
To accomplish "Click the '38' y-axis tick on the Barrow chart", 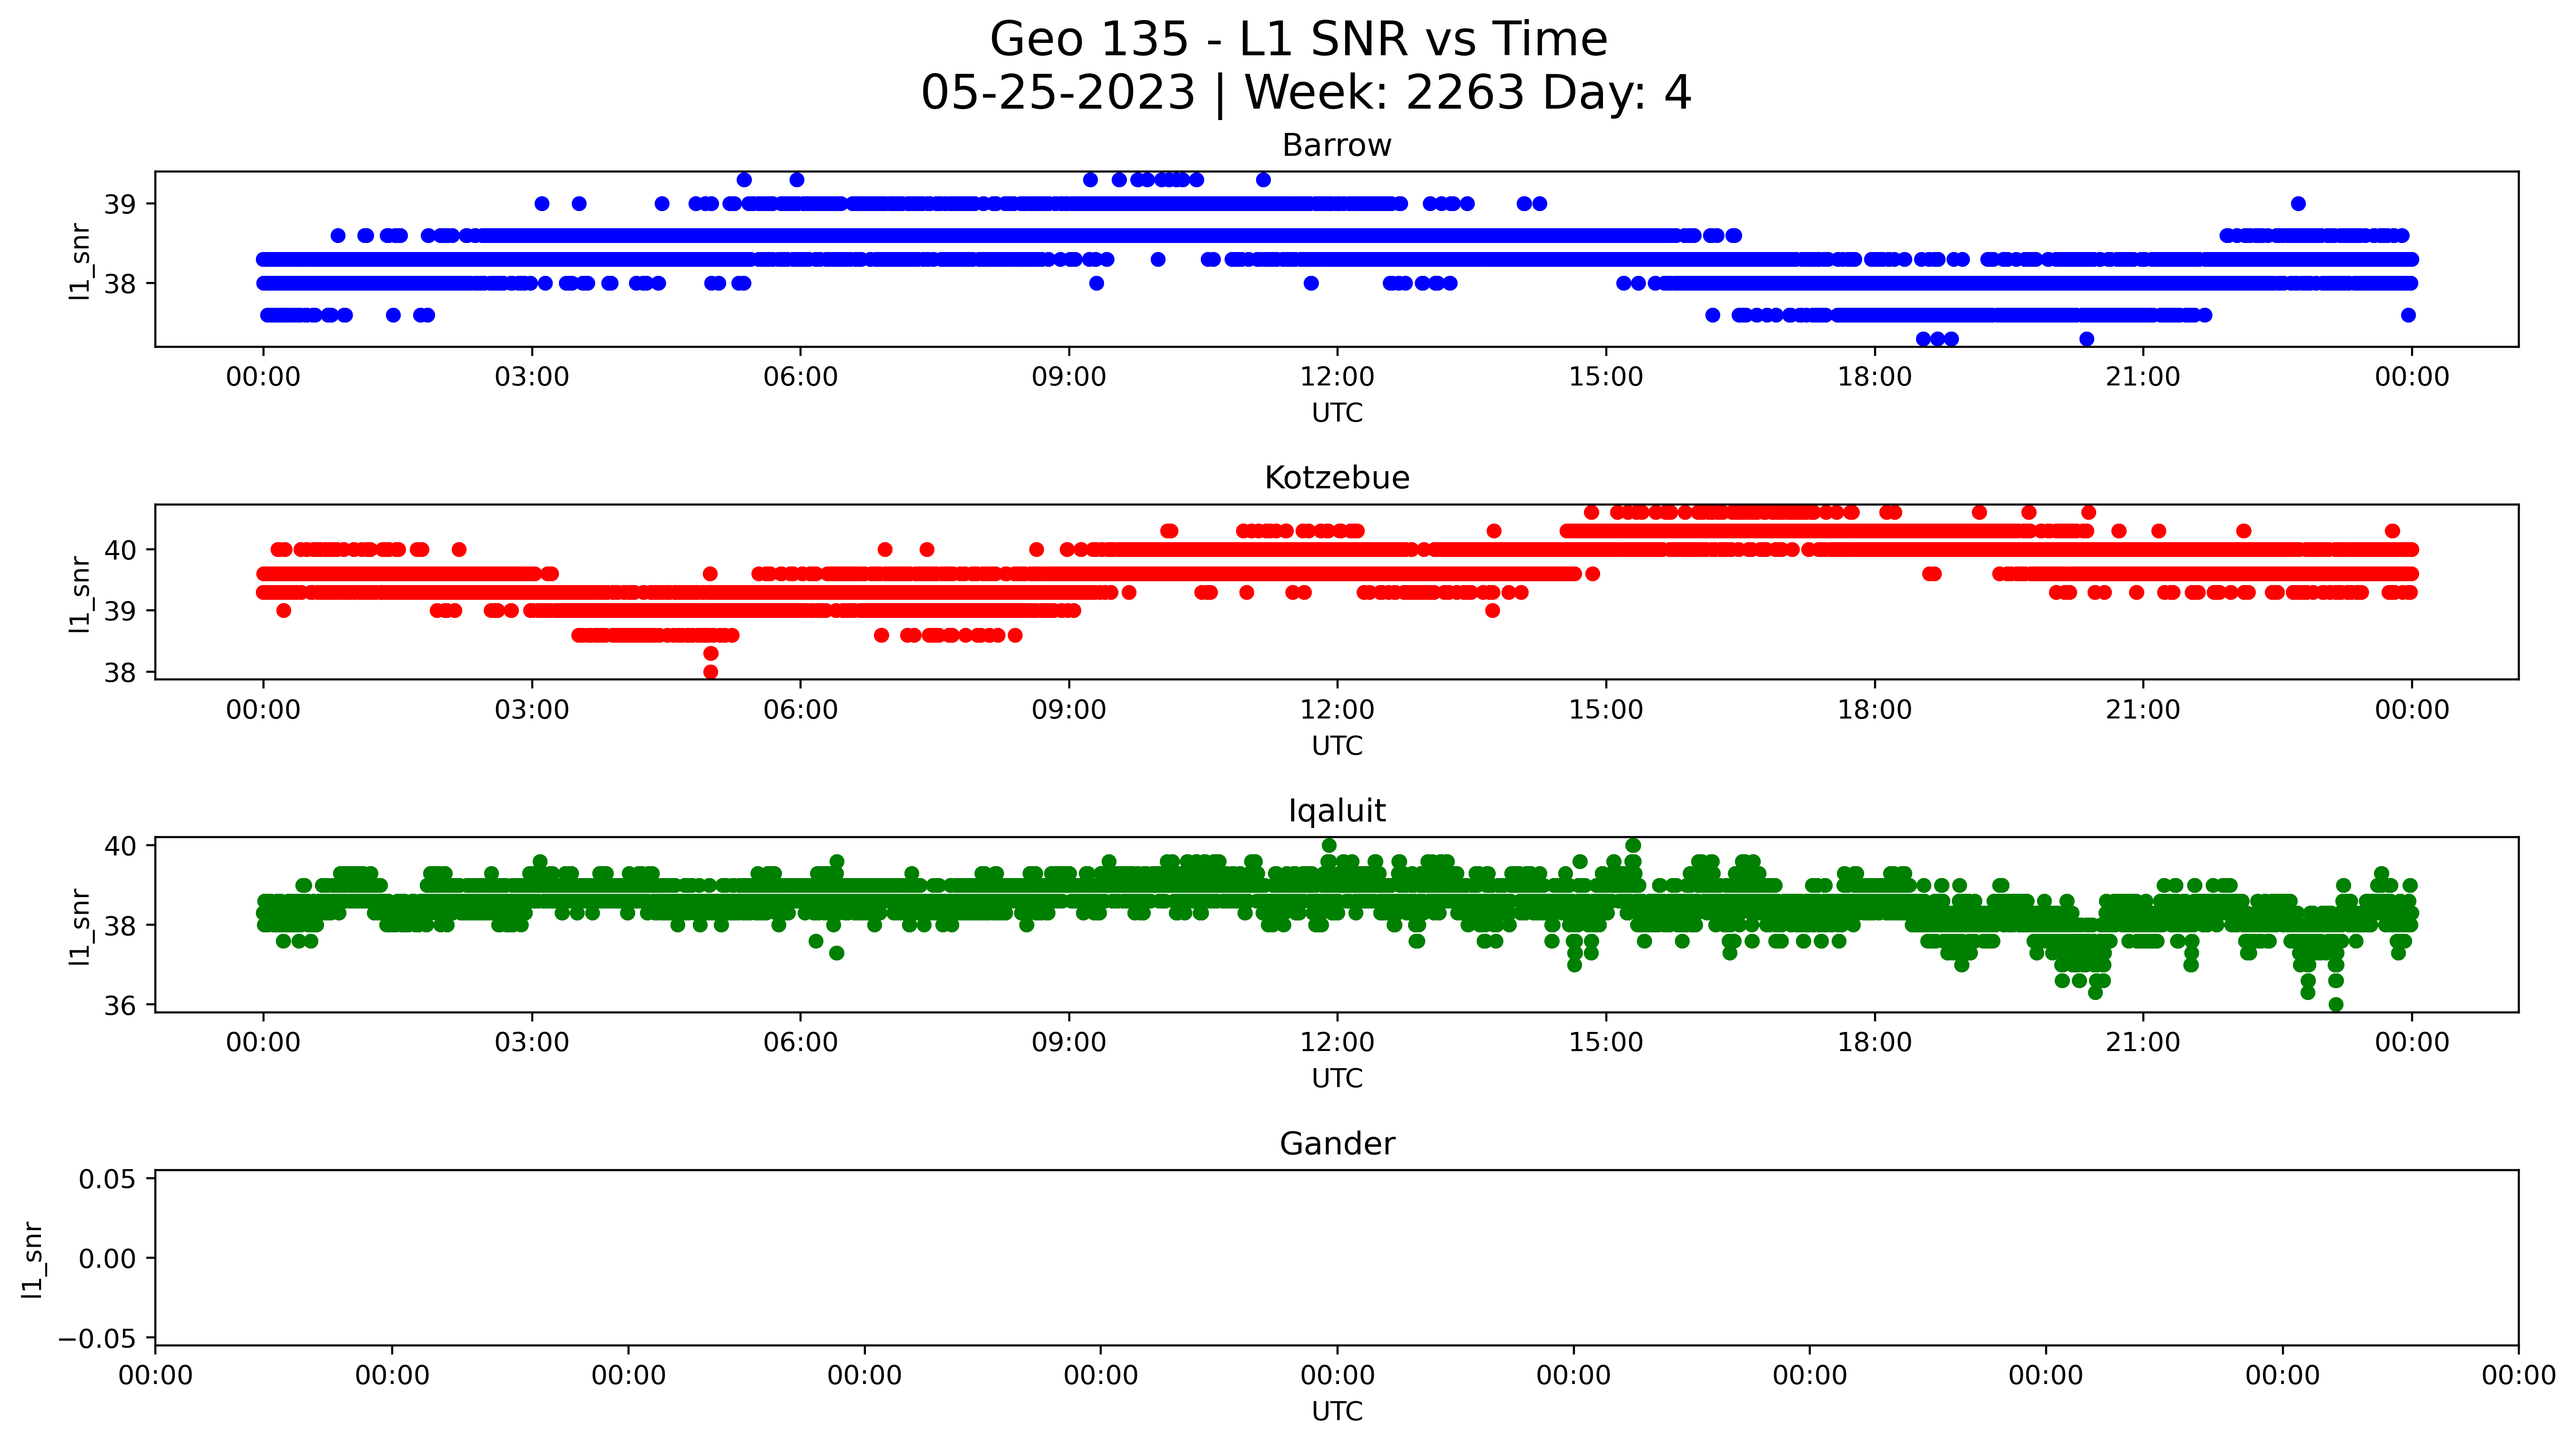I will click(120, 284).
